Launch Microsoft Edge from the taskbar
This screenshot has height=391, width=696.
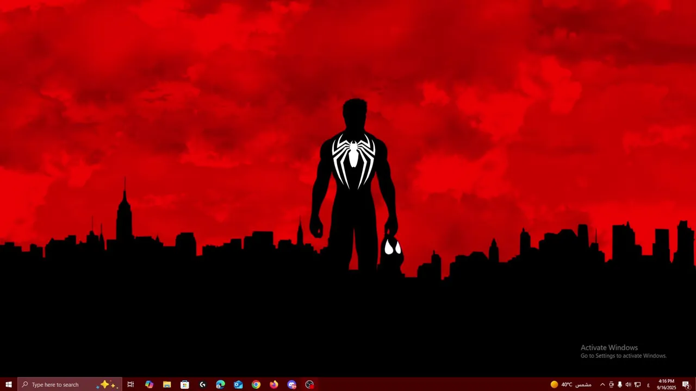pyautogui.click(x=220, y=384)
